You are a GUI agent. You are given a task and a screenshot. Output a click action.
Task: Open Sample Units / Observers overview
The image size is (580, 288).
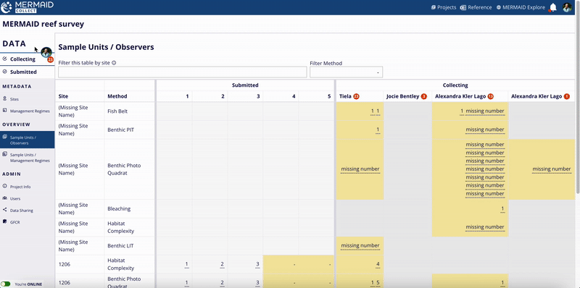(27, 140)
